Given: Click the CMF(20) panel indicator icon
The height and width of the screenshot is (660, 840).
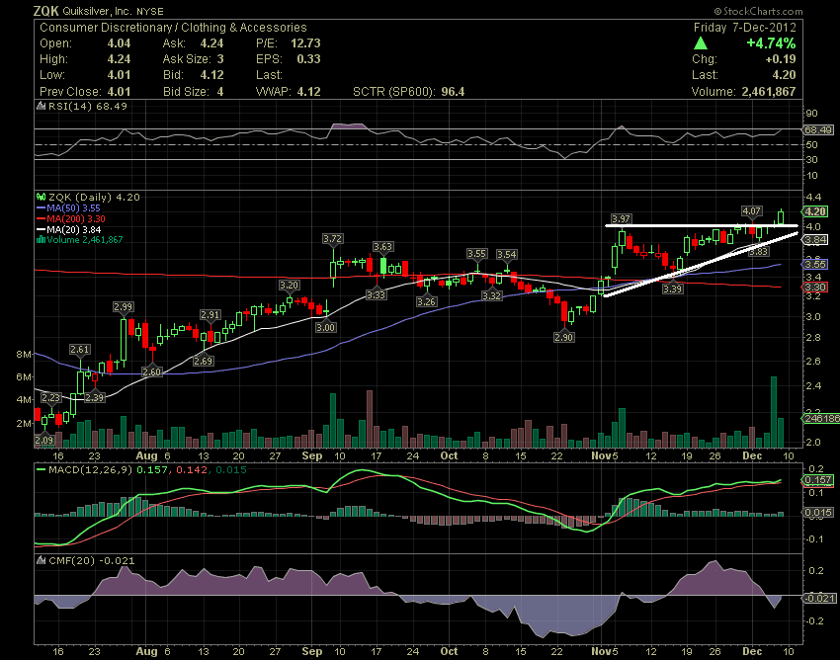Looking at the screenshot, I should pyautogui.click(x=41, y=561).
